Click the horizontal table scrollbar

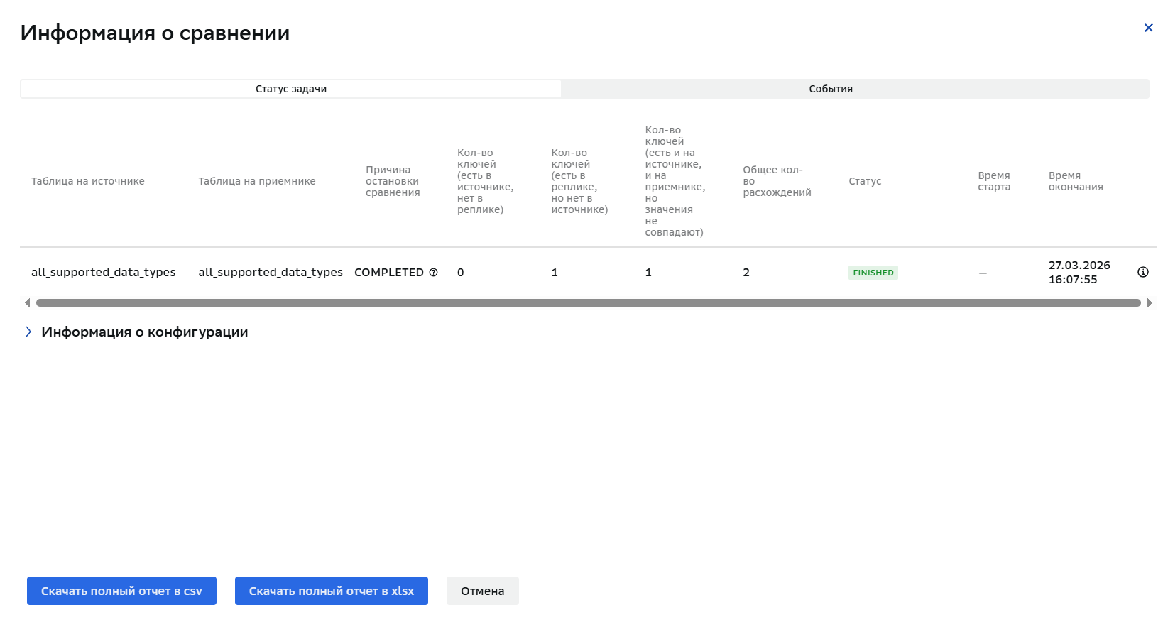[588, 303]
